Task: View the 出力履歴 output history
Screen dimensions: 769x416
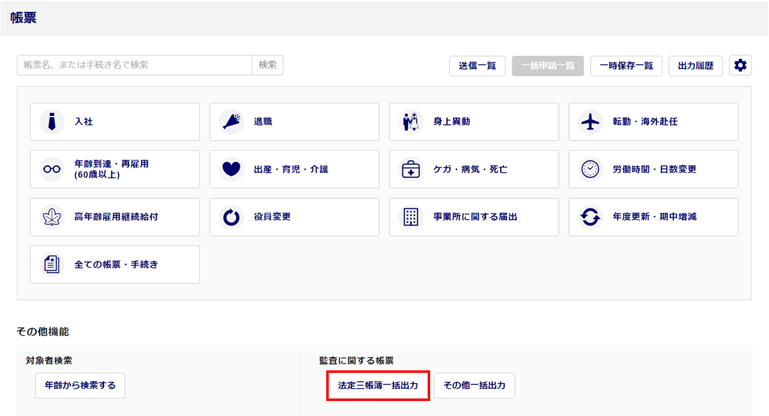Action: pyautogui.click(x=696, y=66)
